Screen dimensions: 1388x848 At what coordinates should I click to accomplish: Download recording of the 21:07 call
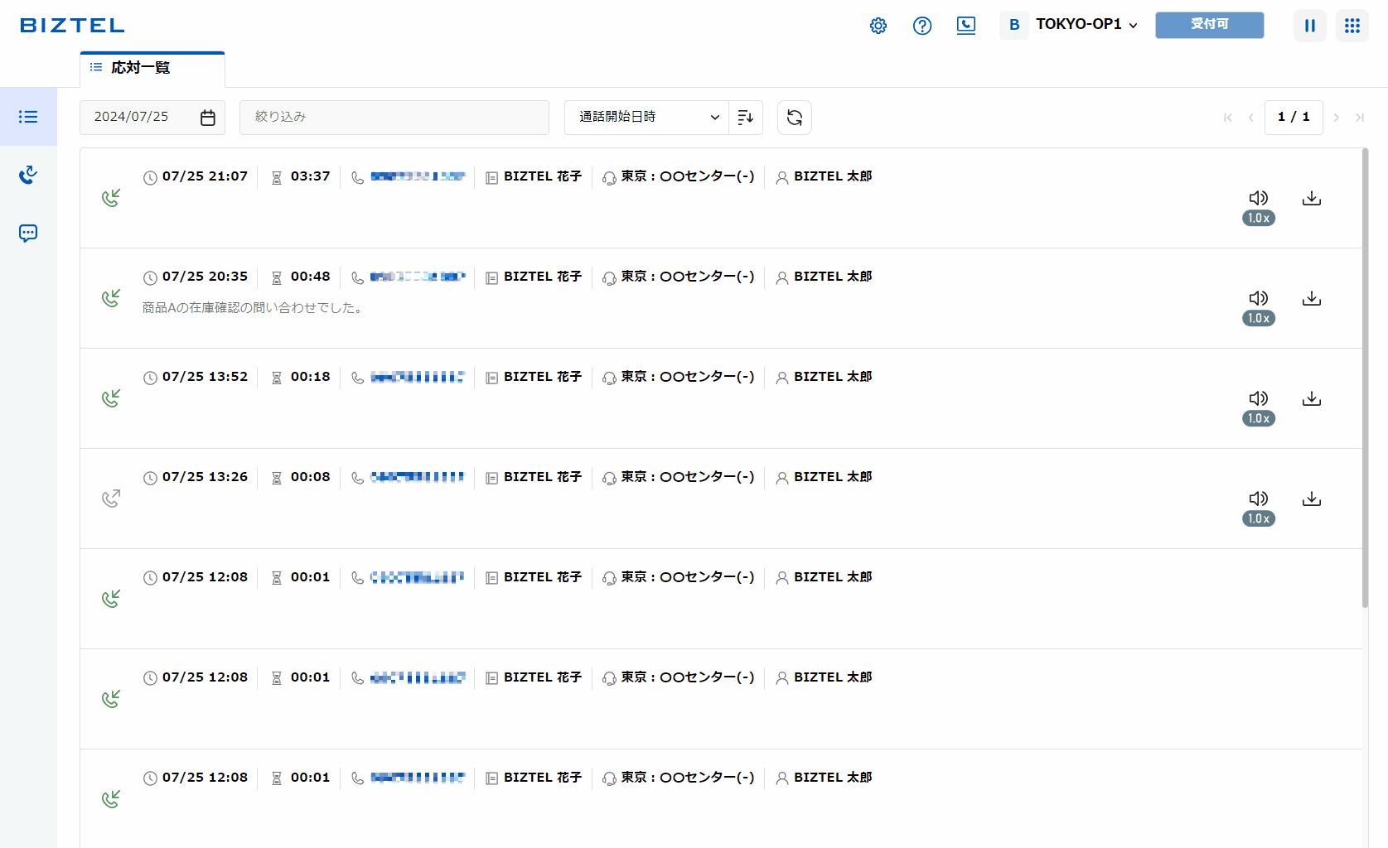click(x=1312, y=198)
